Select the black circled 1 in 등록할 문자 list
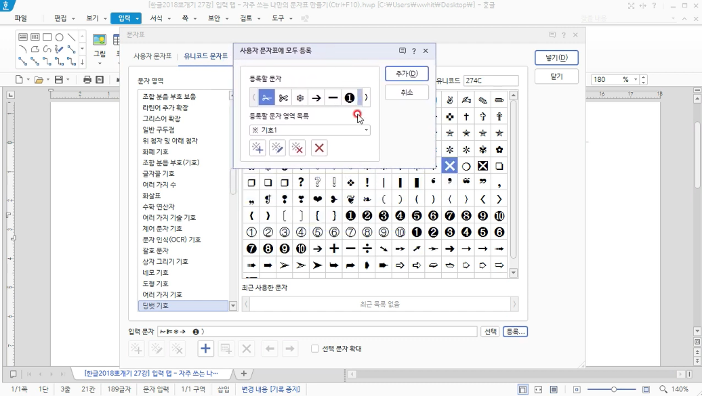 350,97
